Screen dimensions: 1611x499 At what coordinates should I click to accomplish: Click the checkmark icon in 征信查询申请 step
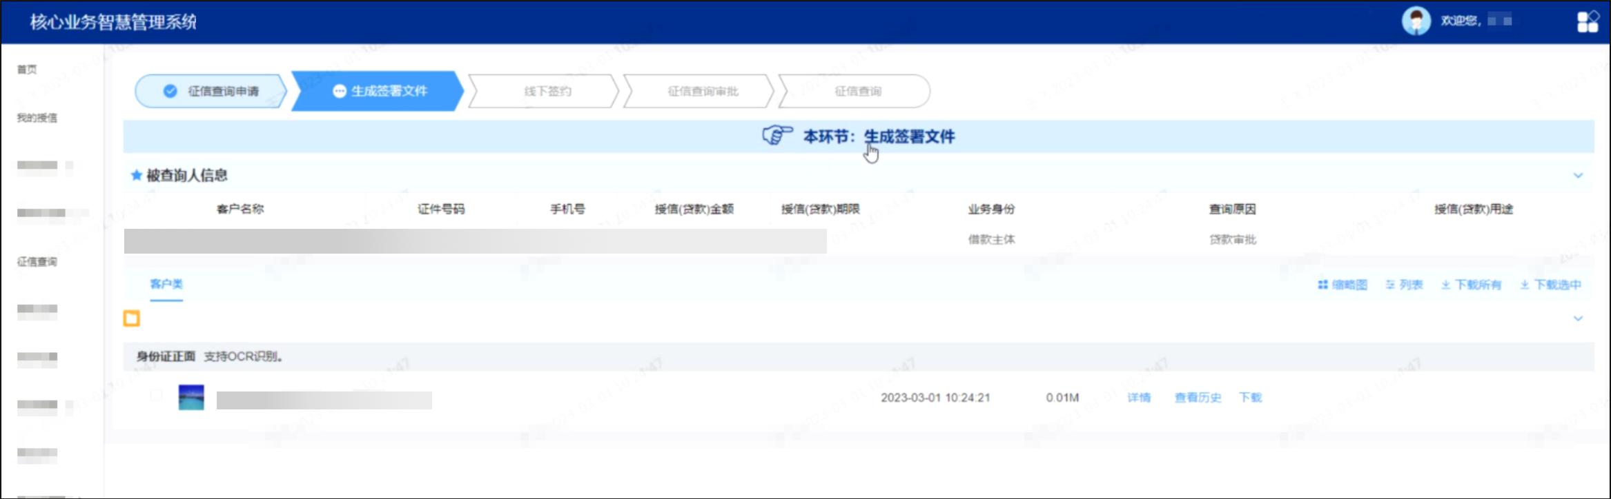tap(170, 91)
